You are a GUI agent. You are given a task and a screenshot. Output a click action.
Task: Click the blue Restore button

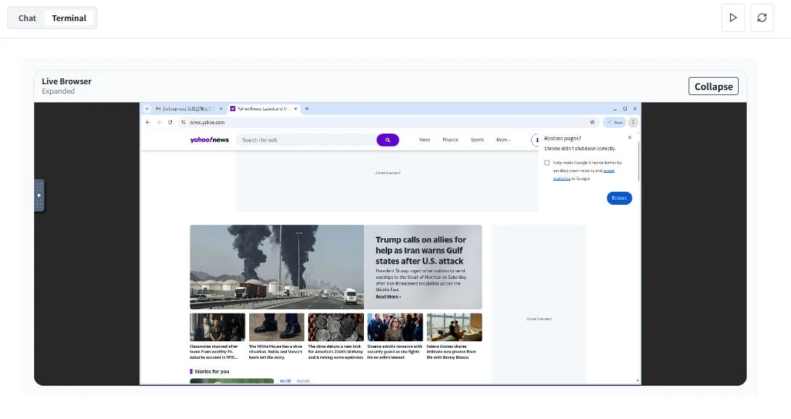[x=619, y=198]
